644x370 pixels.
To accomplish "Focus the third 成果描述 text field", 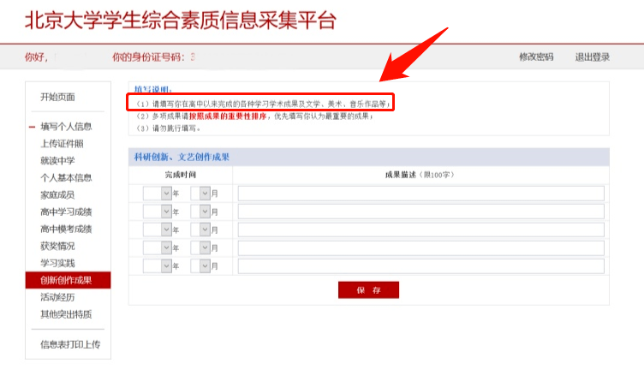I will [x=421, y=230].
